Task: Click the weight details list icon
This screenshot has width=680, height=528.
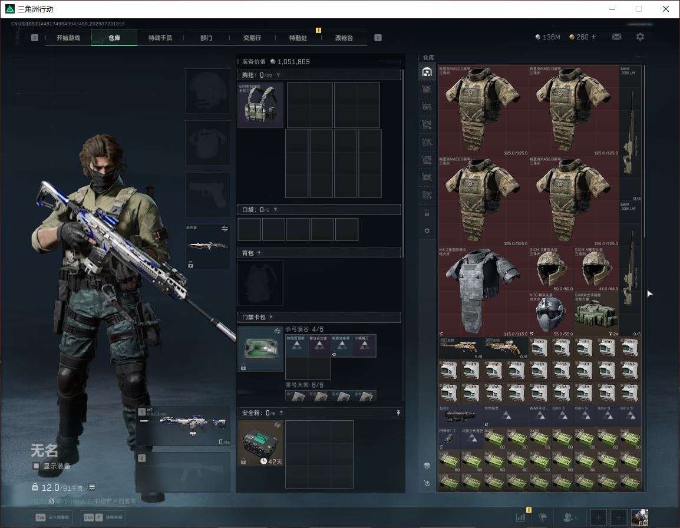Action: point(92,487)
